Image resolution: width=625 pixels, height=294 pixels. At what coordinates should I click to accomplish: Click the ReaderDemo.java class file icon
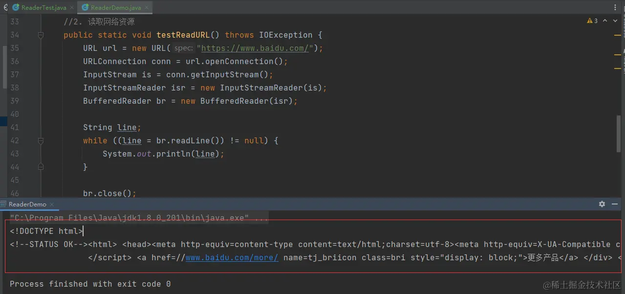(85, 8)
